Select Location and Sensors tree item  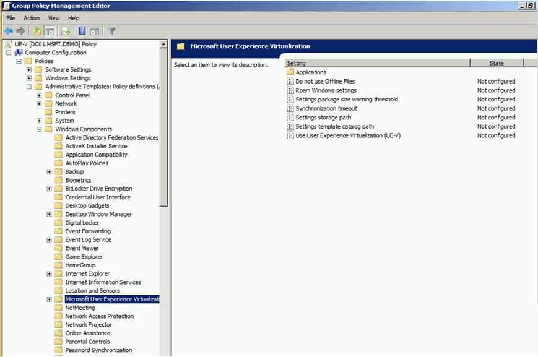click(x=92, y=290)
